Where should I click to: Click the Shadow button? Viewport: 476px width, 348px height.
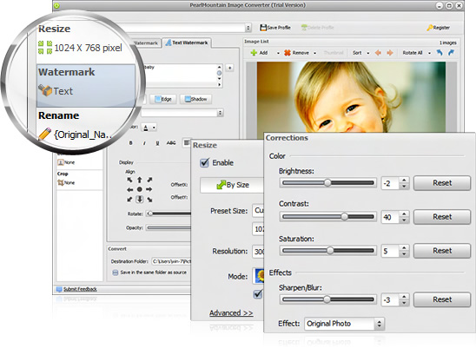click(195, 99)
